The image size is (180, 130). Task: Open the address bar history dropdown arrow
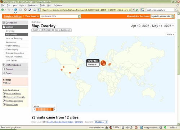click(x=133, y=10)
